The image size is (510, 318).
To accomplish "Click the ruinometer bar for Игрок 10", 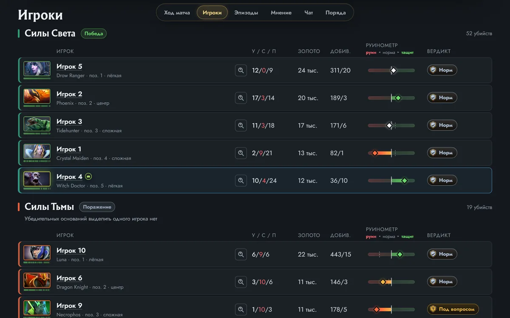I will (x=391, y=254).
